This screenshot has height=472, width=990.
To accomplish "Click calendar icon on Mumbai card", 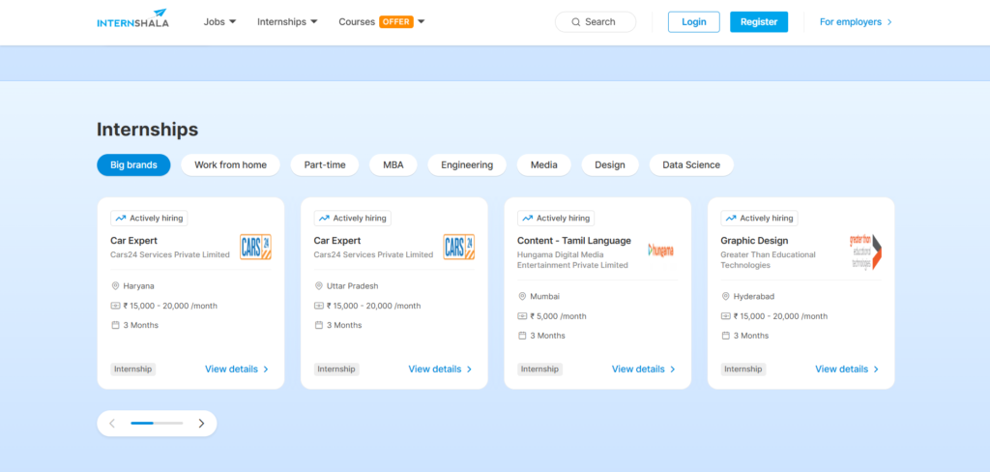I will tap(522, 336).
